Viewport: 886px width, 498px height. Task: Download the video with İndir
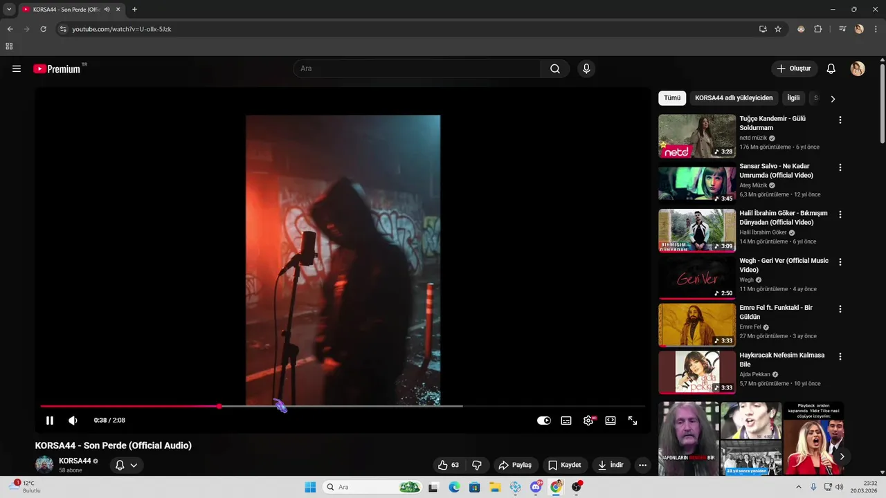pos(611,465)
